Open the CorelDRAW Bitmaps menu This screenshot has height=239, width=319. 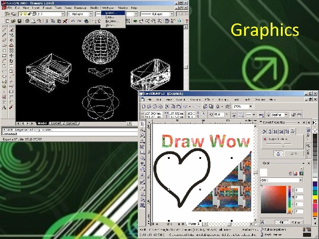(x=223, y=100)
